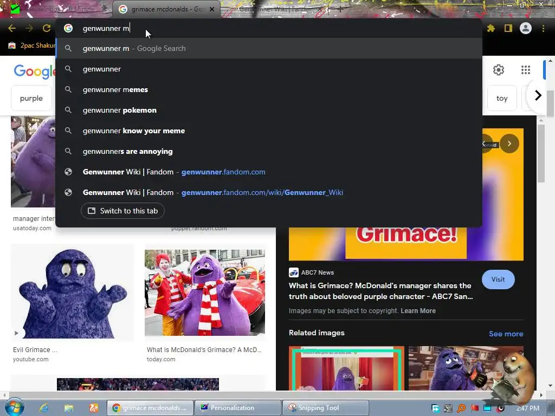Screen dimensions: 555x416
Task: Open the orange browser icon in taskbar
Action: click(93, 408)
